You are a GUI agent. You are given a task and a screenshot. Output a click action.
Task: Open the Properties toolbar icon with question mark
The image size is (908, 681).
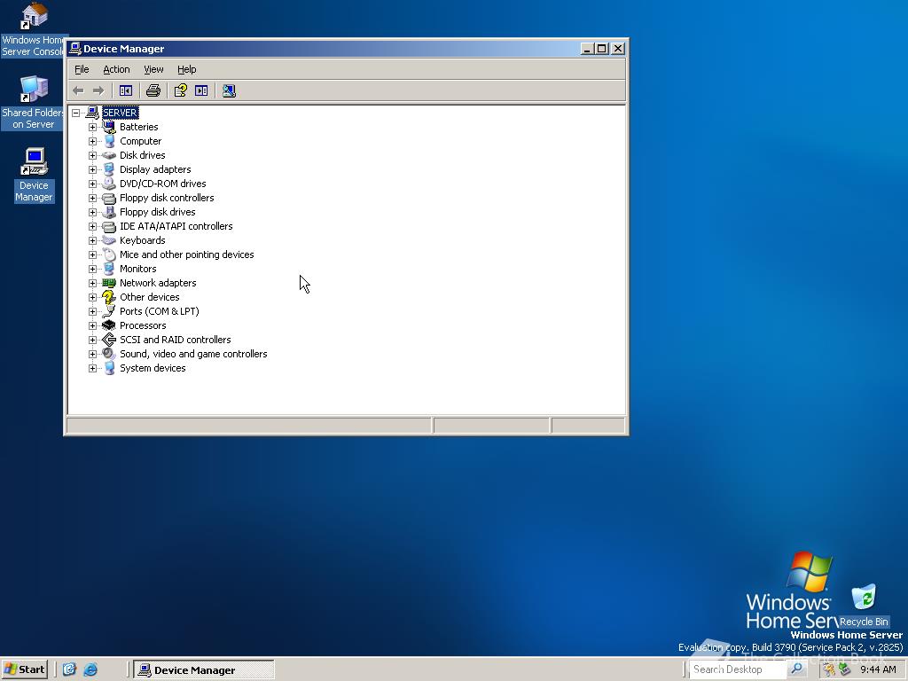tap(181, 90)
